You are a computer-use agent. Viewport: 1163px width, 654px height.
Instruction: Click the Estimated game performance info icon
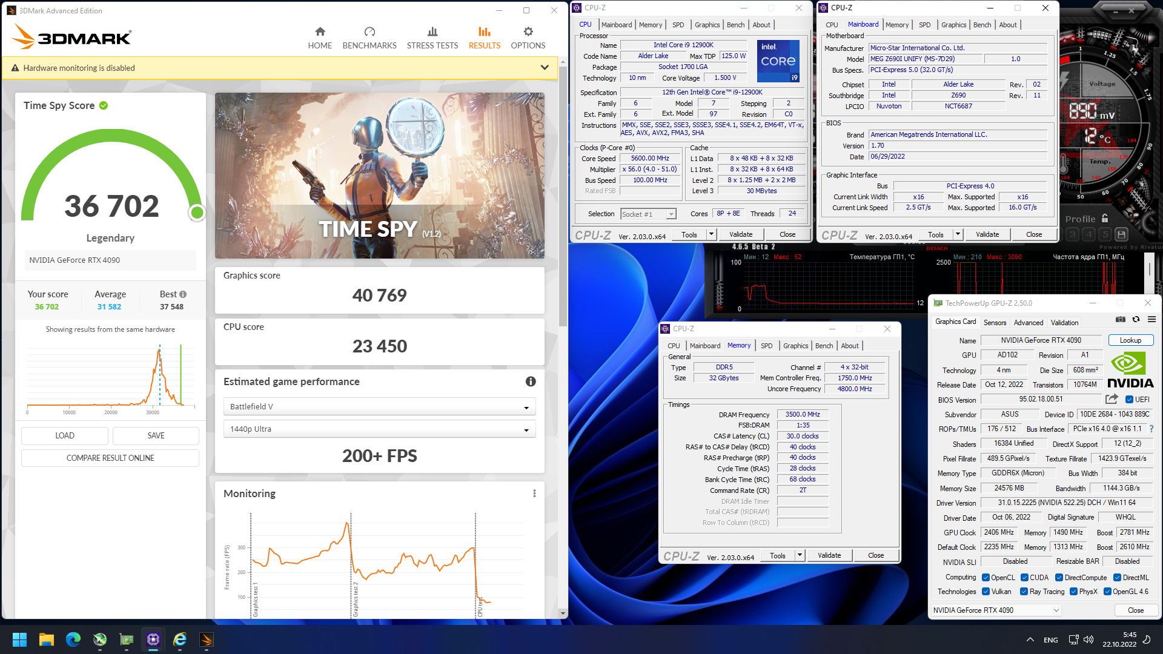tap(531, 381)
